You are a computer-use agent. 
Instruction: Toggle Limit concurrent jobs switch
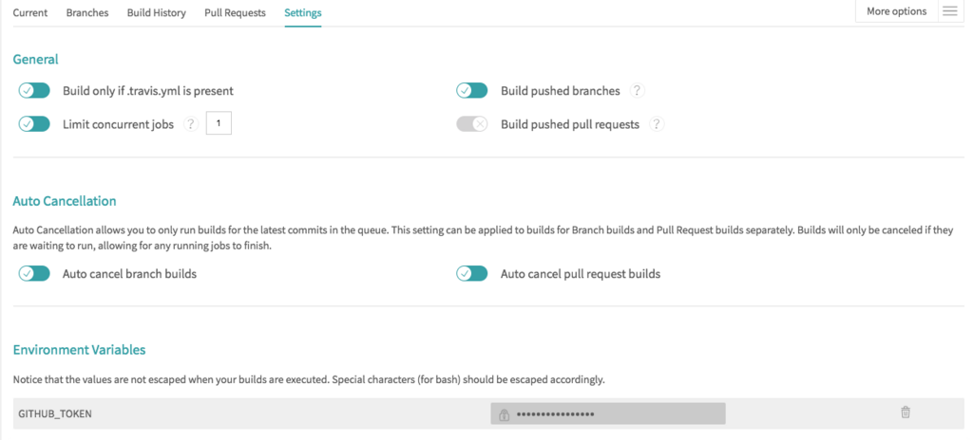click(34, 124)
